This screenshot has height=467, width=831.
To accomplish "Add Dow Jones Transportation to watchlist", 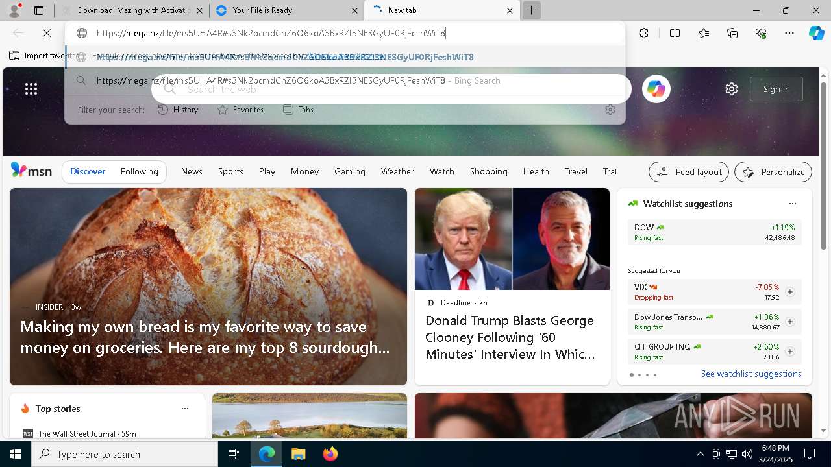I will point(789,322).
